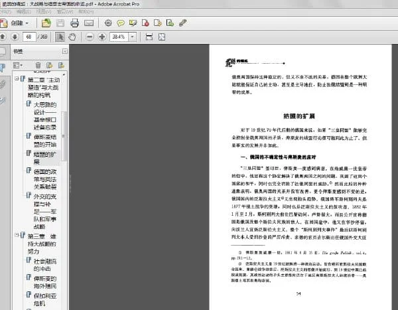This screenshot has width=398, height=310.
Task: Click the page number 54 at the page bottom
Action: pyautogui.click(x=298, y=294)
